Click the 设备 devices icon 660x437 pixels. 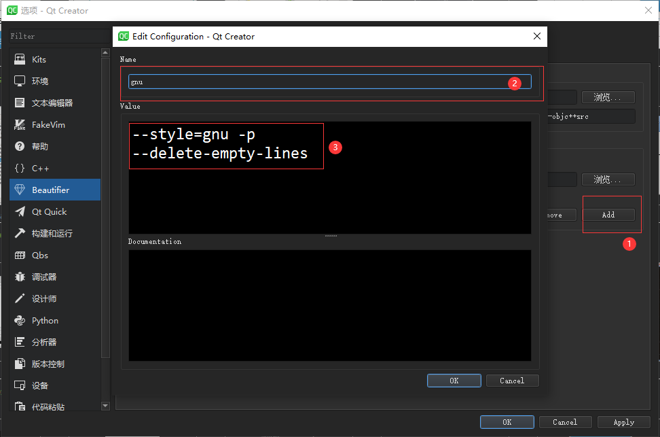click(x=20, y=385)
